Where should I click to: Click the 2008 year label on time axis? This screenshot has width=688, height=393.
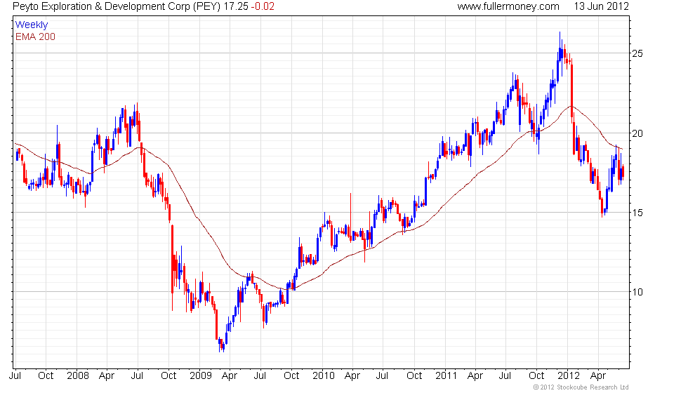[x=78, y=376]
